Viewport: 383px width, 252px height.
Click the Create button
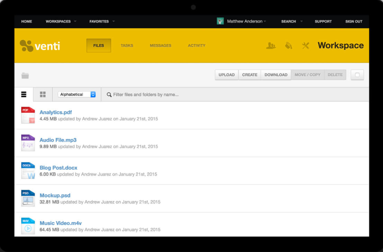(x=250, y=75)
